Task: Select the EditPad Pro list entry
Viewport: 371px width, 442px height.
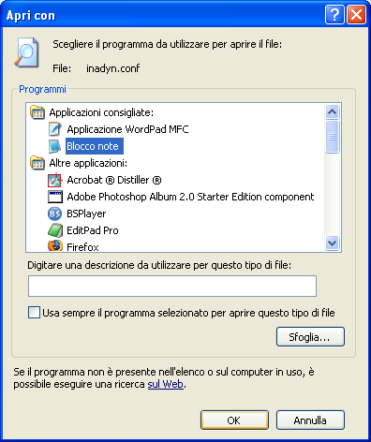Action: (93, 230)
